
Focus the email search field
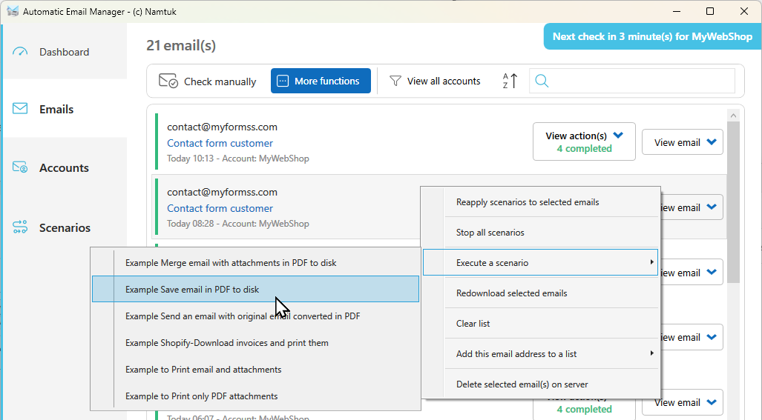(x=631, y=81)
